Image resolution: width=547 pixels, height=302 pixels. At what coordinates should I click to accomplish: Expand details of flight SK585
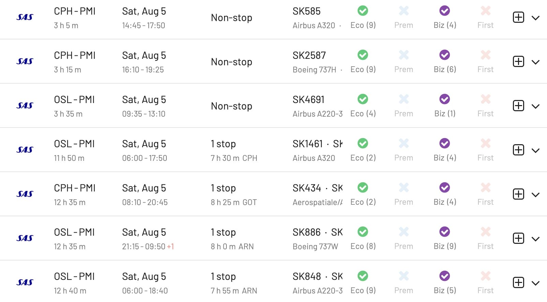click(x=535, y=18)
